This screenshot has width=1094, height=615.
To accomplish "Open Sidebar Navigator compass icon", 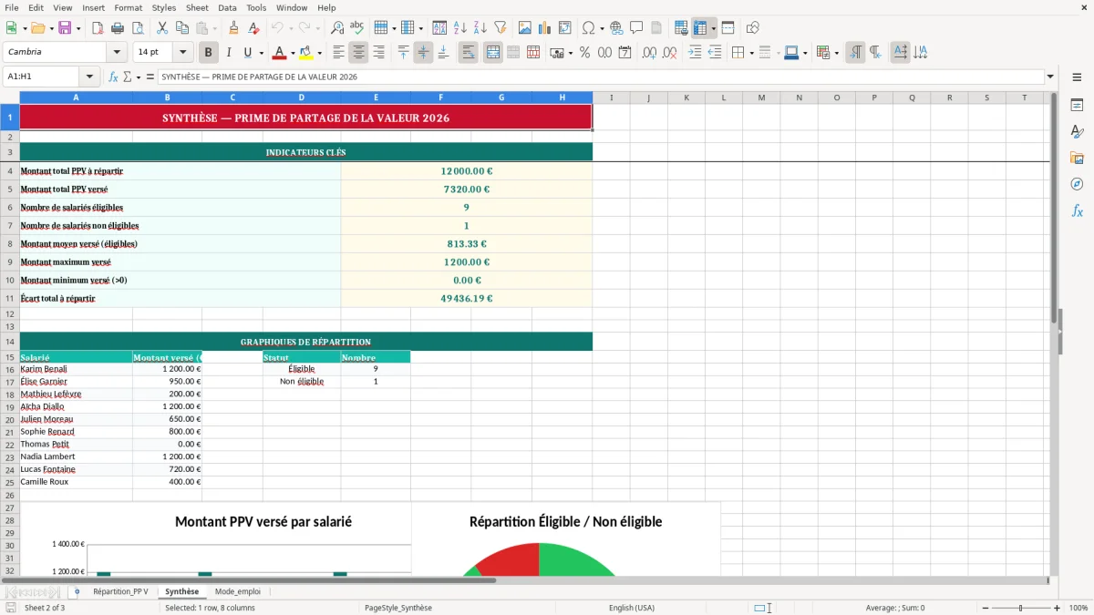I will [1077, 184].
